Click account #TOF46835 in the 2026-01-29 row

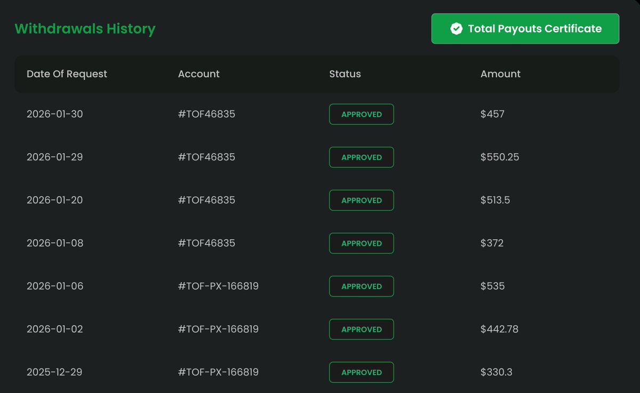206,157
